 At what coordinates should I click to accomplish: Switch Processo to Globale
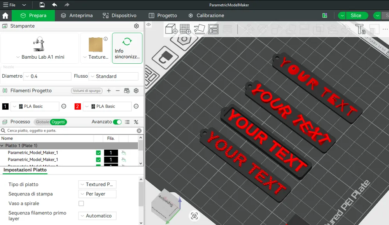tap(42, 122)
